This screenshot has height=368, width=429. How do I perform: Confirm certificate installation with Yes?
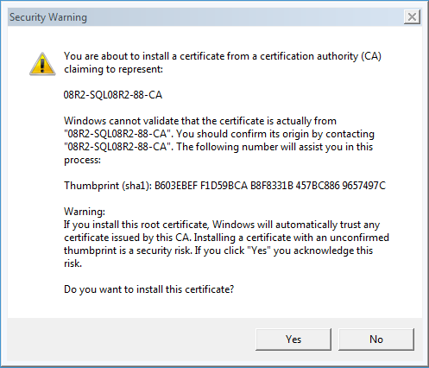[x=293, y=339]
